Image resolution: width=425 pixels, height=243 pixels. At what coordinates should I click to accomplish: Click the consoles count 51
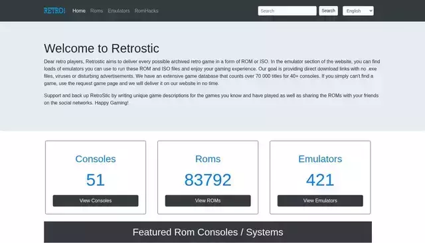[96, 180]
